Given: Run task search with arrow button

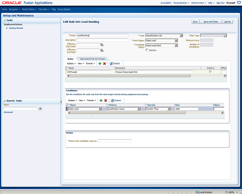Looking at the screenshot, I should coord(40,109).
